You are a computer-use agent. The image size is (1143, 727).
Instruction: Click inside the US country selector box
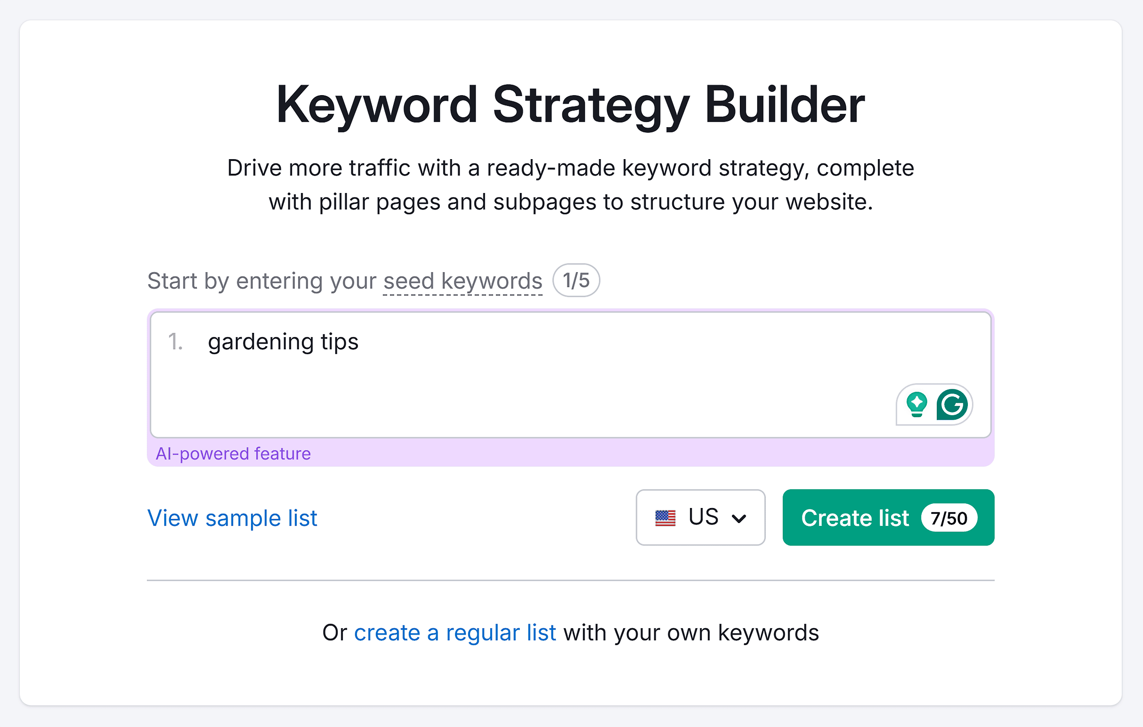pyautogui.click(x=700, y=518)
